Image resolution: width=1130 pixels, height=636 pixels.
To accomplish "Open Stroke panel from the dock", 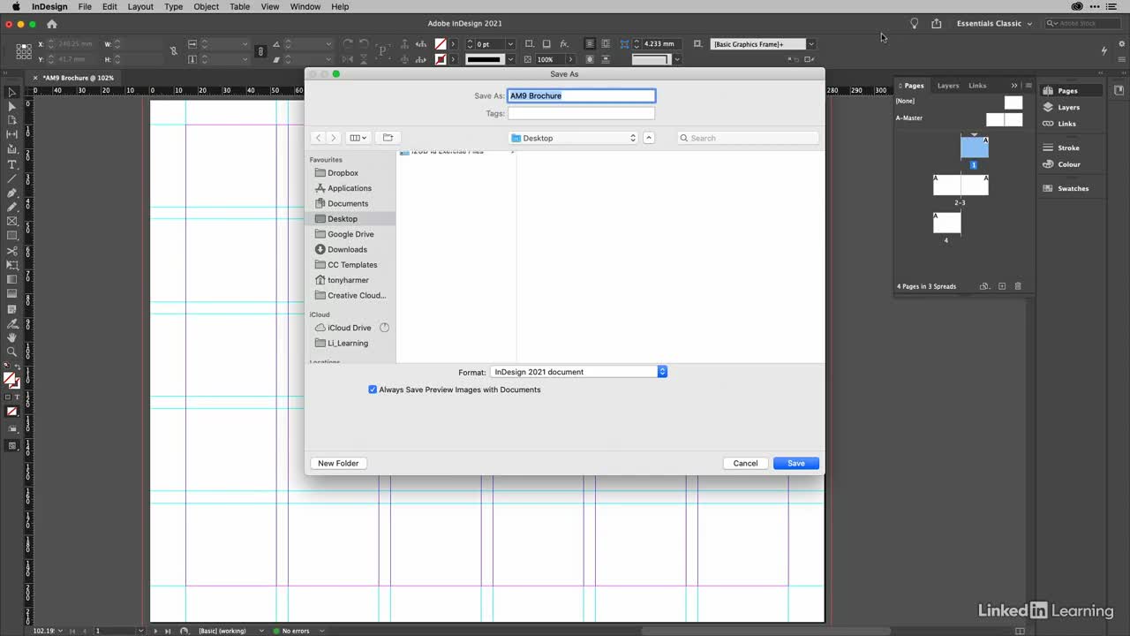I will [1068, 148].
